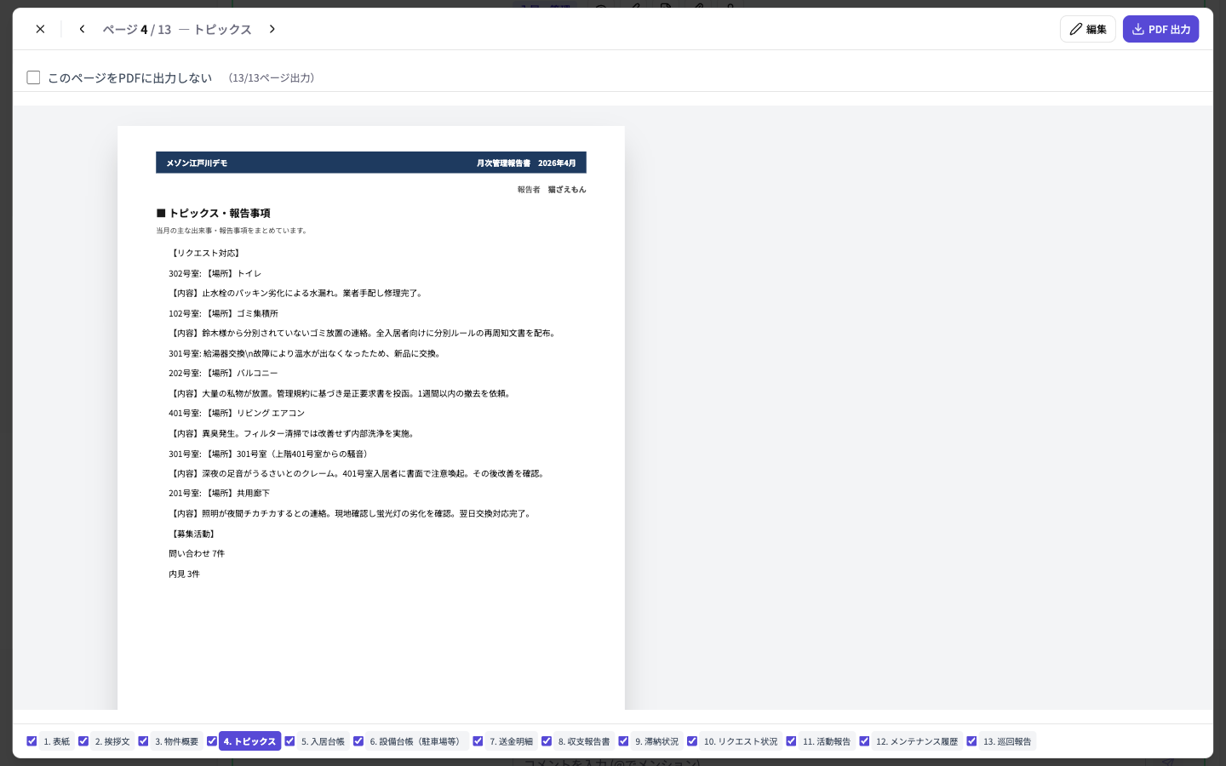Click the 401号室 リビング エアコン line

click(237, 414)
